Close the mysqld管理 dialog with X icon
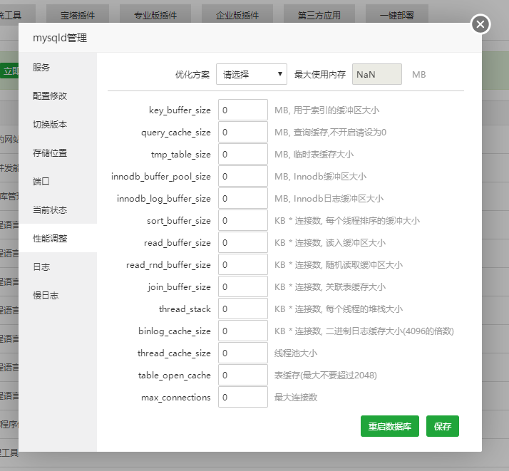509x471 pixels. coord(480,24)
